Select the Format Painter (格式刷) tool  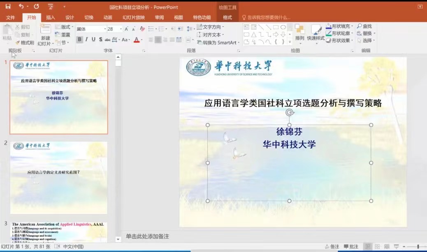[24, 42]
